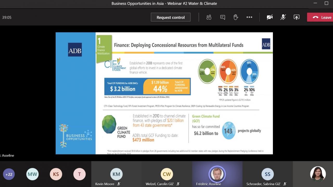Click the 39:05 meeting timer
The width and height of the screenshot is (333, 187).
(x=7, y=17)
